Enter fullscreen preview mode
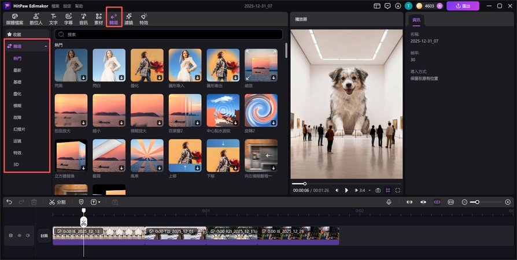This screenshot has width=517, height=260. click(398, 190)
